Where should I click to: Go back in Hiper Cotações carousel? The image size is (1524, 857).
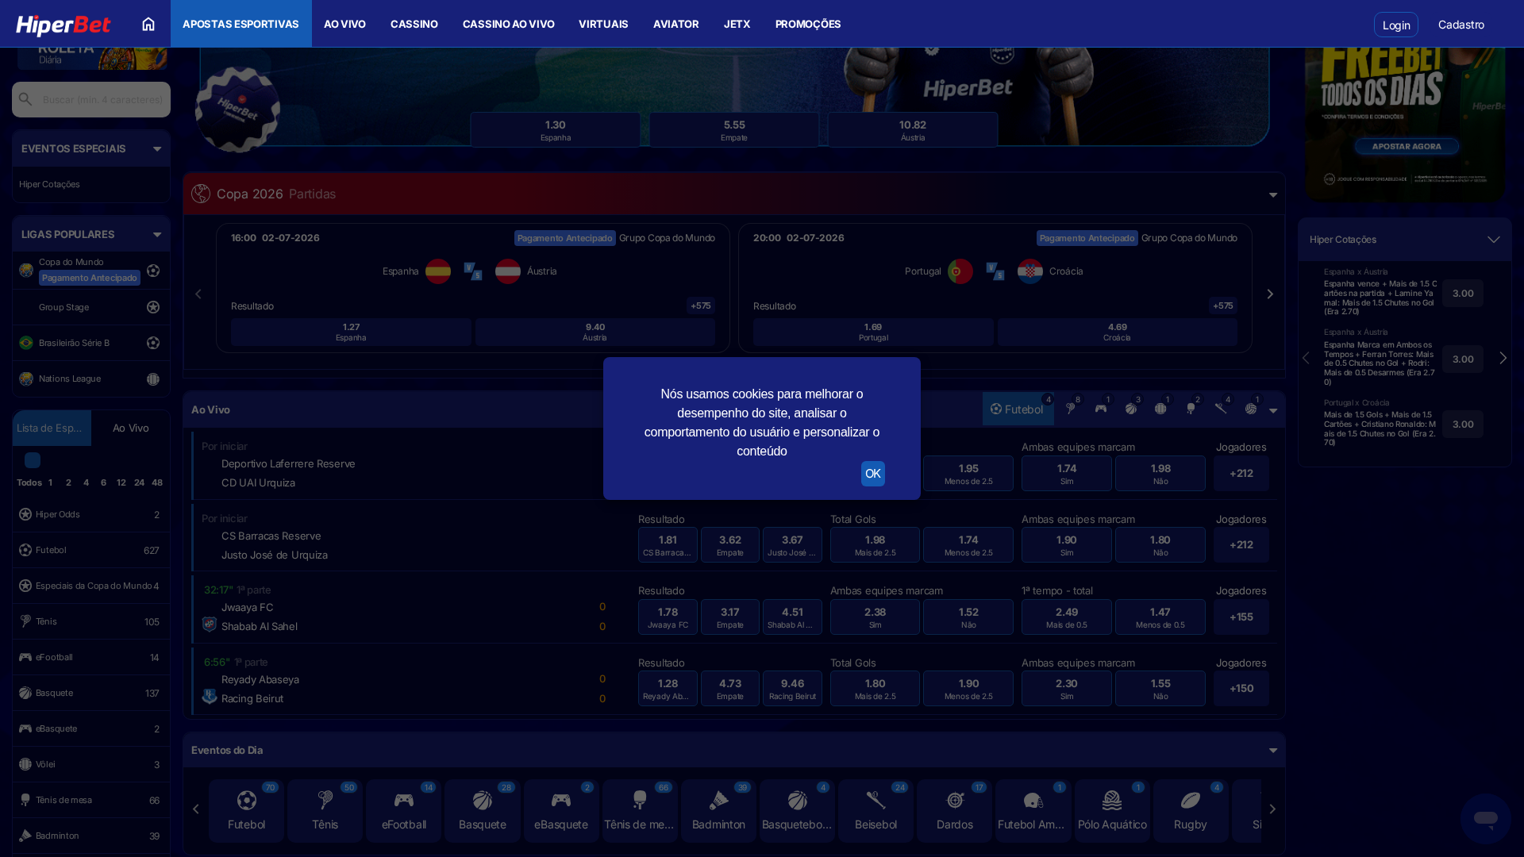click(1306, 359)
